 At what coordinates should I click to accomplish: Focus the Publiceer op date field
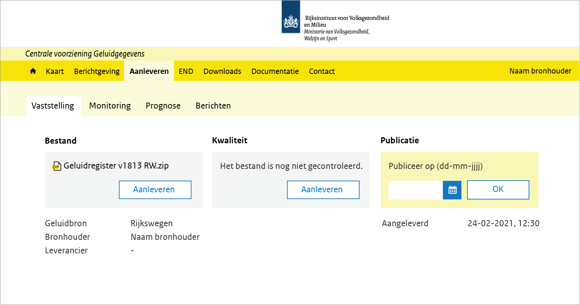416,190
